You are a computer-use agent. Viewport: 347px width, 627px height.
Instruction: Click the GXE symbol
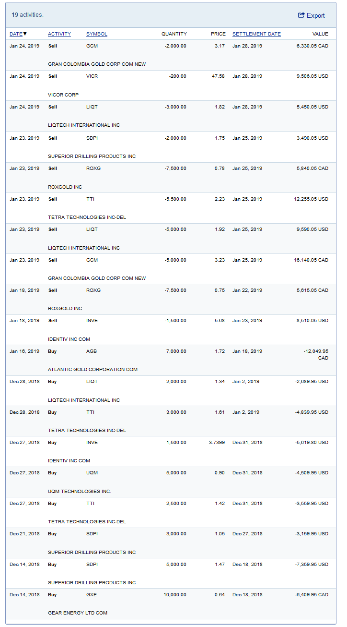92,595
